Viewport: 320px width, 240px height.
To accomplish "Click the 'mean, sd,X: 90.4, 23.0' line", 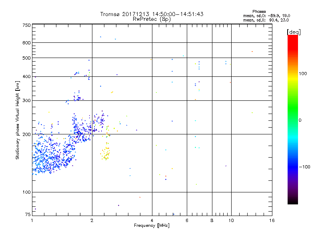I will tap(266, 20).
